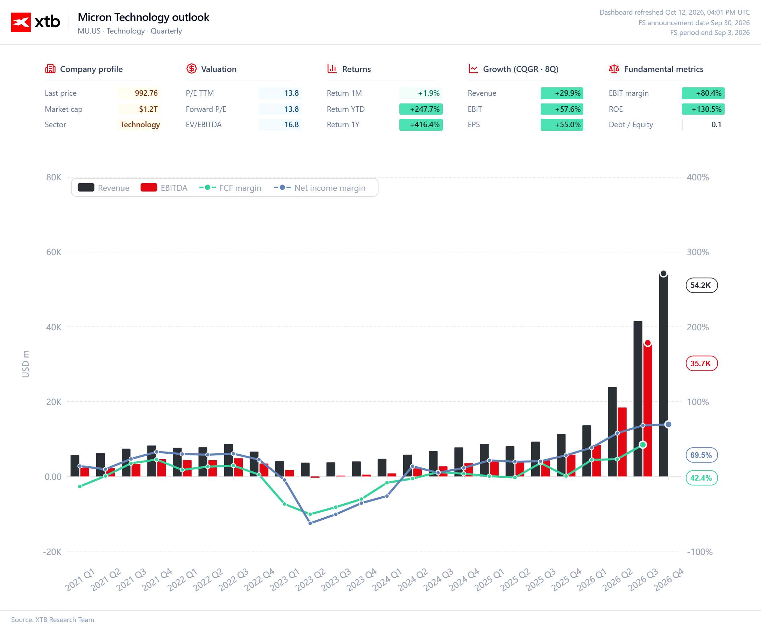The height and width of the screenshot is (627, 761).
Task: Click the EPS growth +55.0% cell
Action: click(562, 125)
